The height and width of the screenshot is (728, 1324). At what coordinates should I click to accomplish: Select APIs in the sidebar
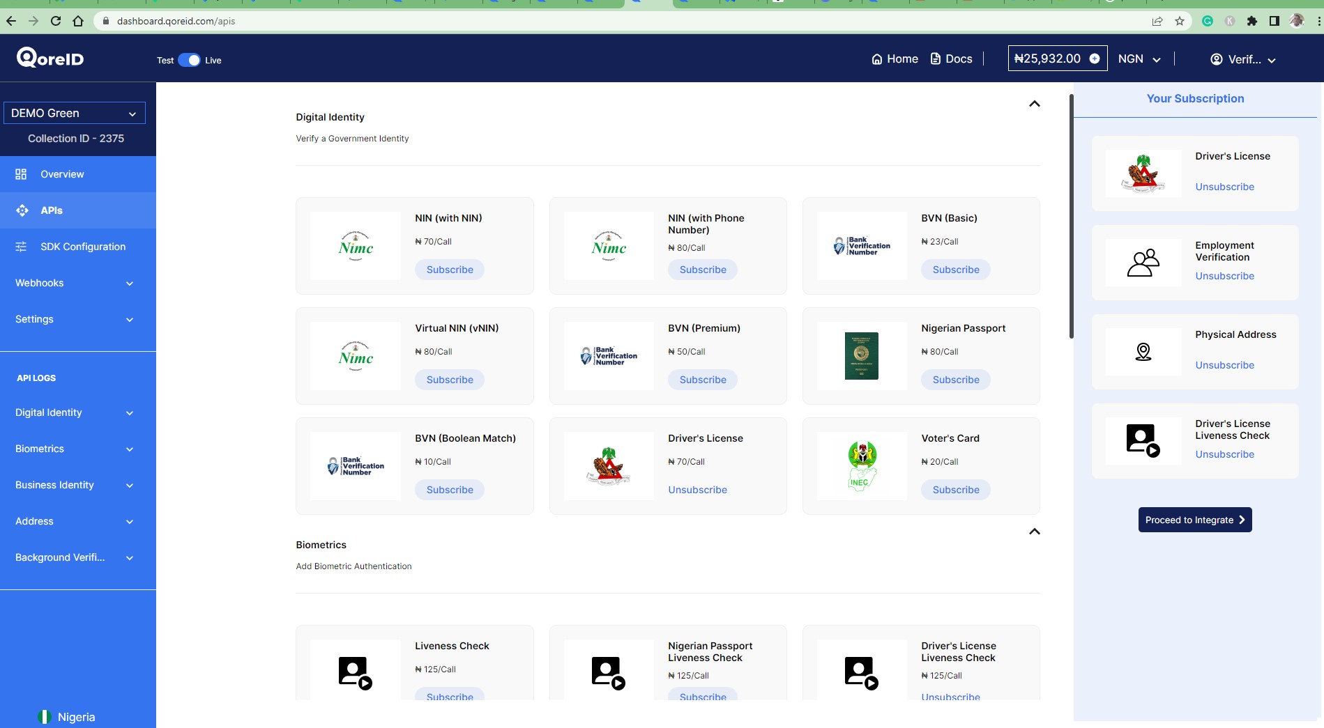pos(78,210)
